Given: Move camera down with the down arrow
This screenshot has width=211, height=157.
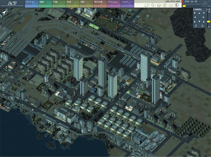Looking at the screenshot, I should pyautogui.click(x=199, y=21).
